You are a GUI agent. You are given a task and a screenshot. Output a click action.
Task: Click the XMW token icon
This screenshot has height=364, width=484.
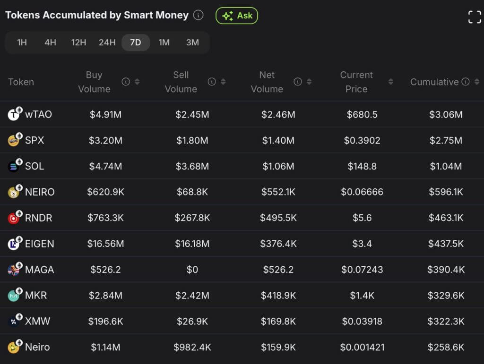15,321
